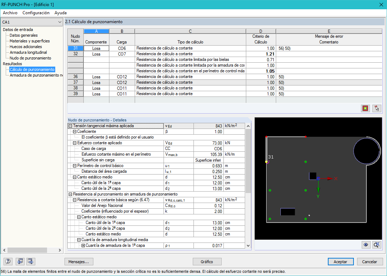Click the '56) 50)' error message cell
Viewport: 387px width, 276px height.
(329, 48)
